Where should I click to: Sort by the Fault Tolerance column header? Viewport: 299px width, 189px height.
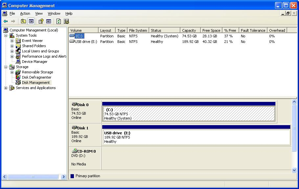(253, 30)
